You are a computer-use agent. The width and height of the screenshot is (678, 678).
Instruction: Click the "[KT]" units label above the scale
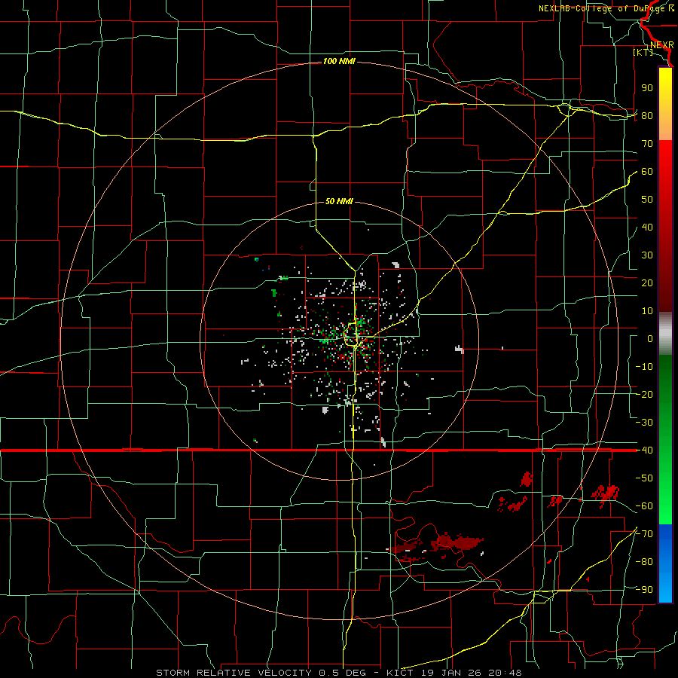click(643, 52)
